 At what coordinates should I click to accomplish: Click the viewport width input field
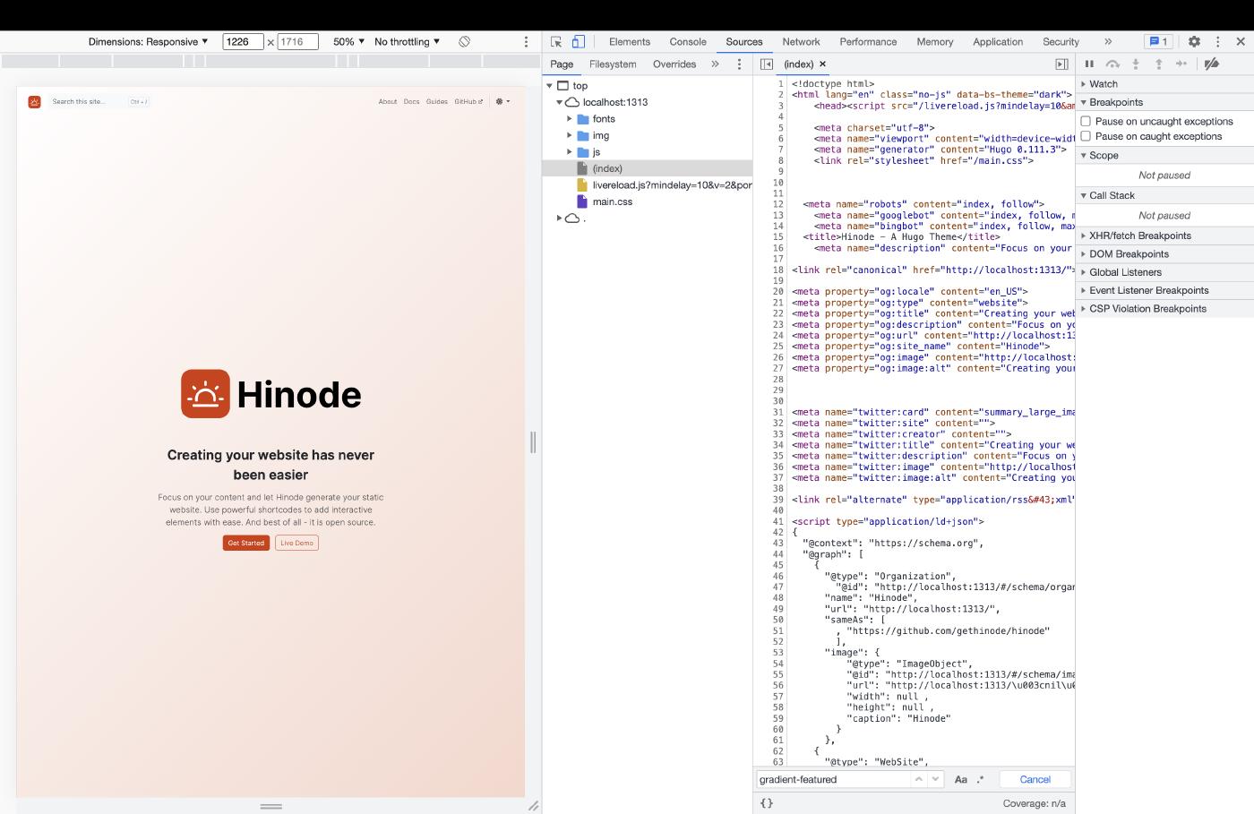click(x=243, y=42)
